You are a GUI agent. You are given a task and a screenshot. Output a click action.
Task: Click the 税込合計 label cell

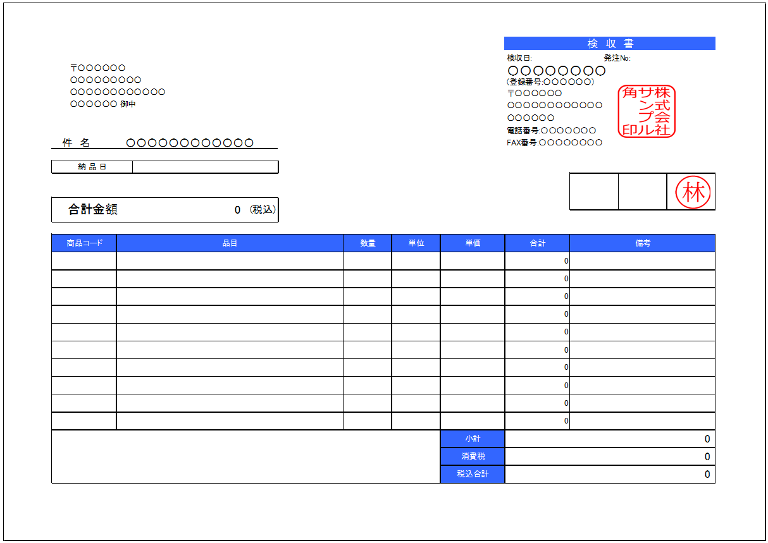(473, 474)
